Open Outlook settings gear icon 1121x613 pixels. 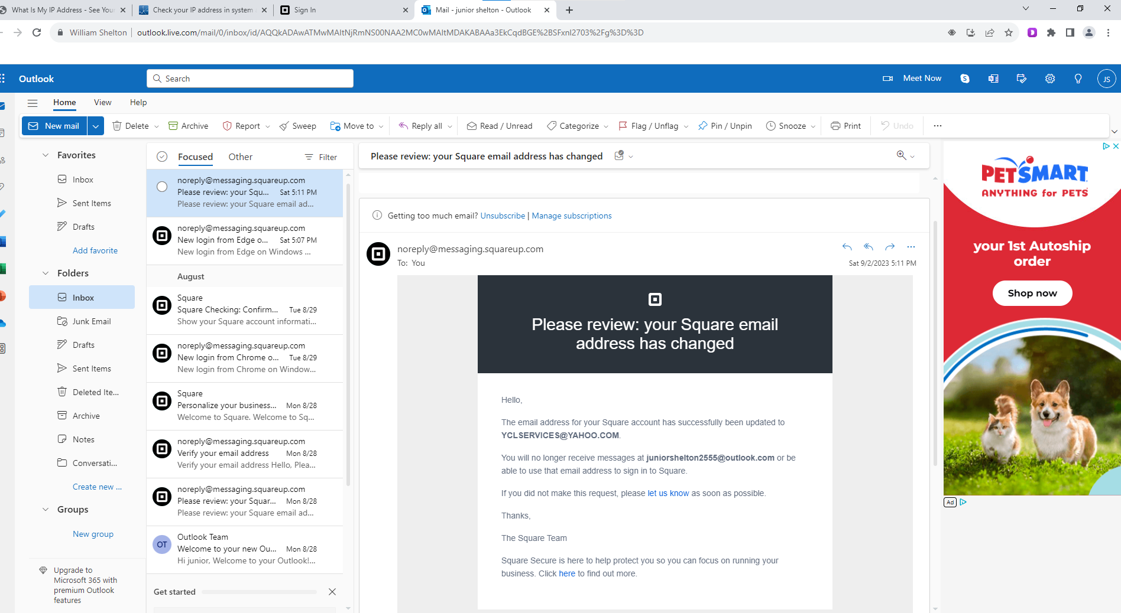point(1050,79)
